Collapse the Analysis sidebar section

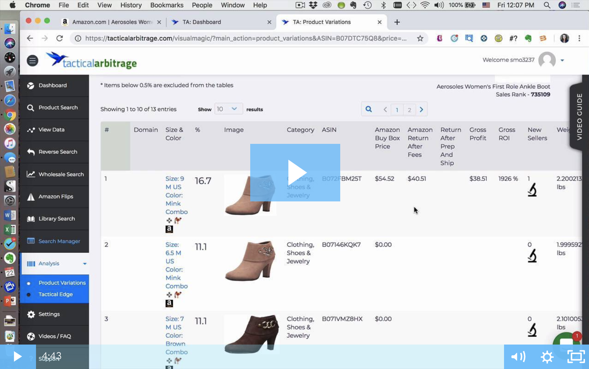[x=54, y=264]
